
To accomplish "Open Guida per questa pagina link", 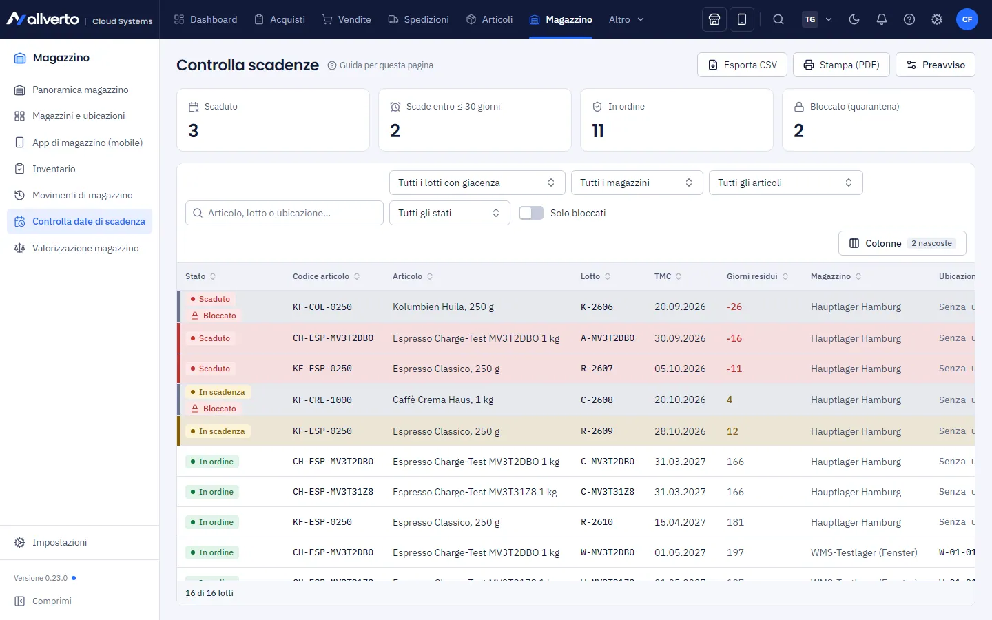I will 380,65.
